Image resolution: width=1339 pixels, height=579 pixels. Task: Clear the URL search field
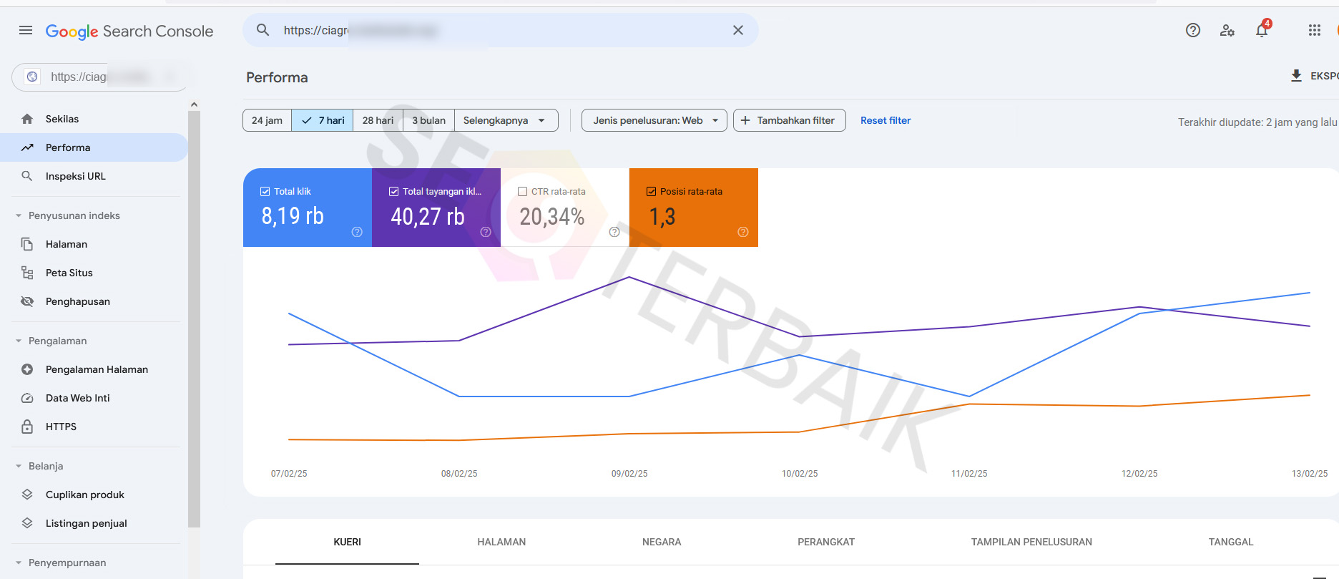(737, 30)
